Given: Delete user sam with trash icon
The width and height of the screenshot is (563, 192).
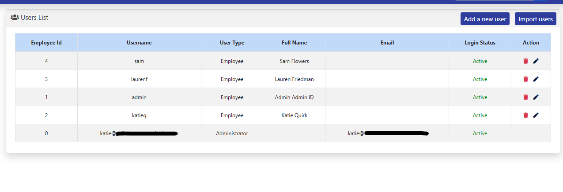Looking at the screenshot, I should click(525, 61).
